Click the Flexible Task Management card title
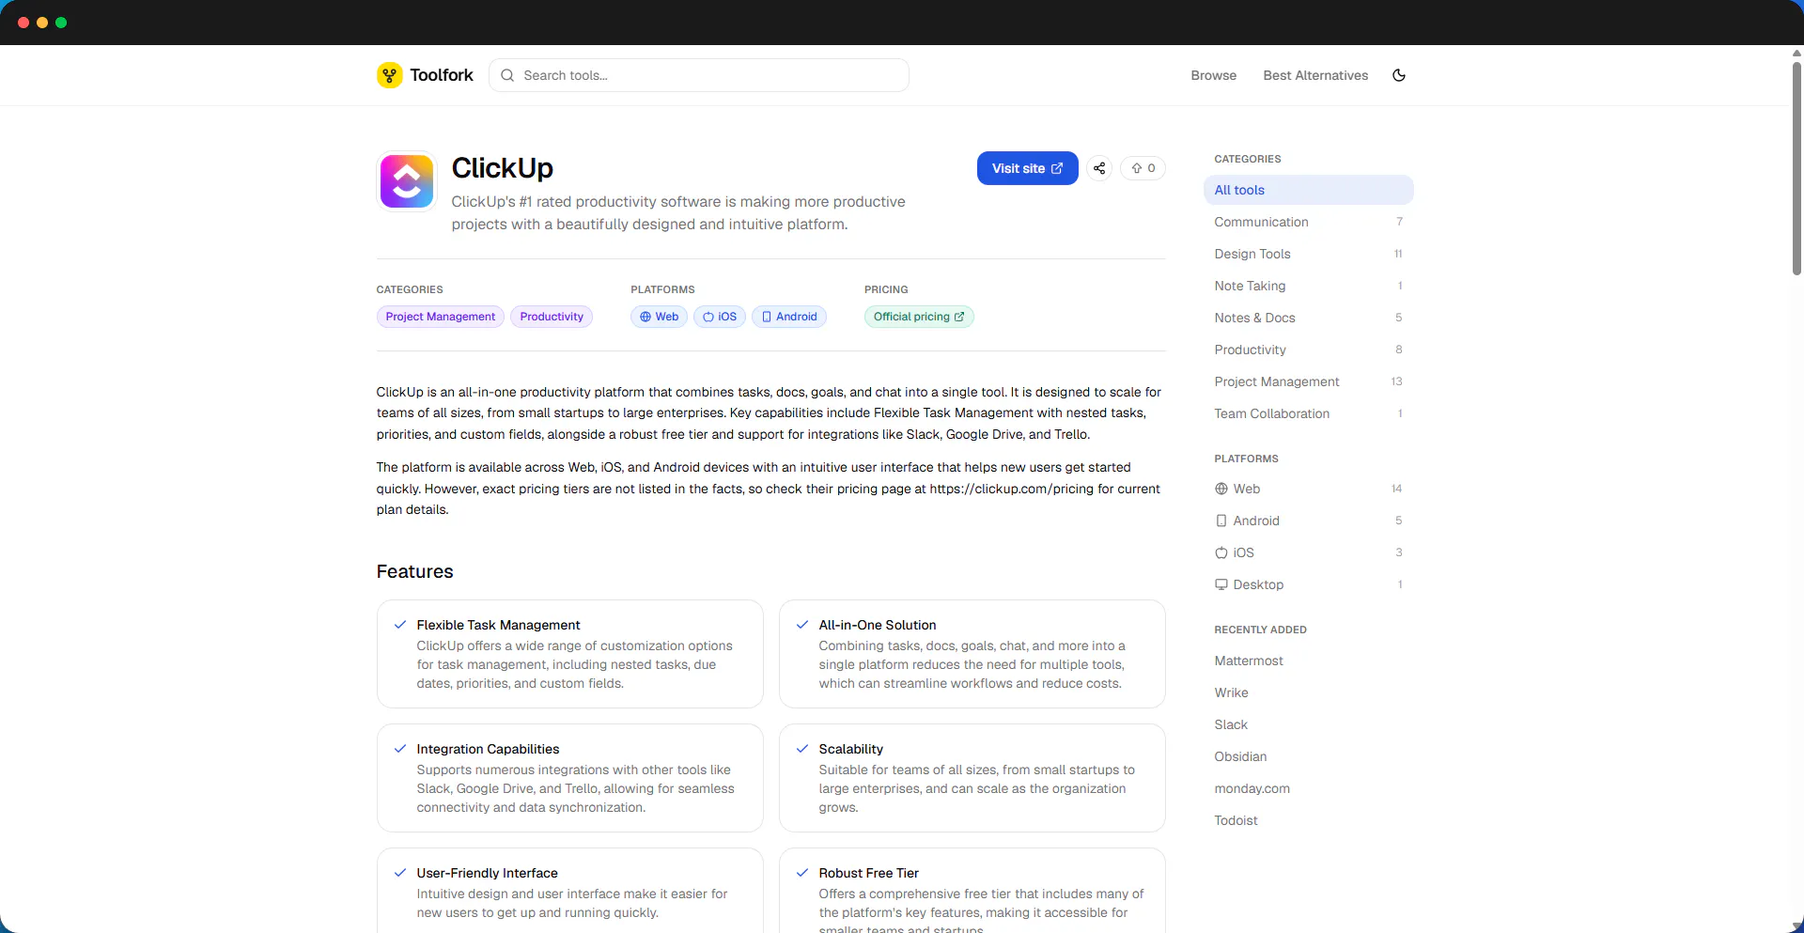1804x933 pixels. tap(498, 625)
